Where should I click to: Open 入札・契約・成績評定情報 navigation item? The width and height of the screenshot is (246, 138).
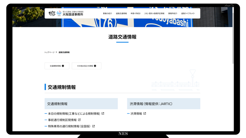click(x=154, y=13)
